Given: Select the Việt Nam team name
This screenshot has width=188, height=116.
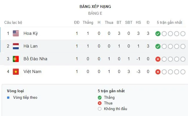Looking at the screenshot, I should pos(32,72).
